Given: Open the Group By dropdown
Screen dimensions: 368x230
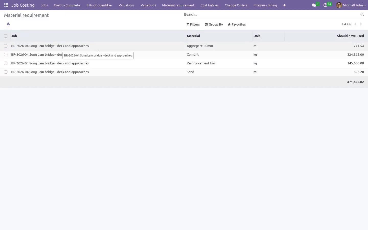Looking at the screenshot, I should pyautogui.click(x=214, y=25).
